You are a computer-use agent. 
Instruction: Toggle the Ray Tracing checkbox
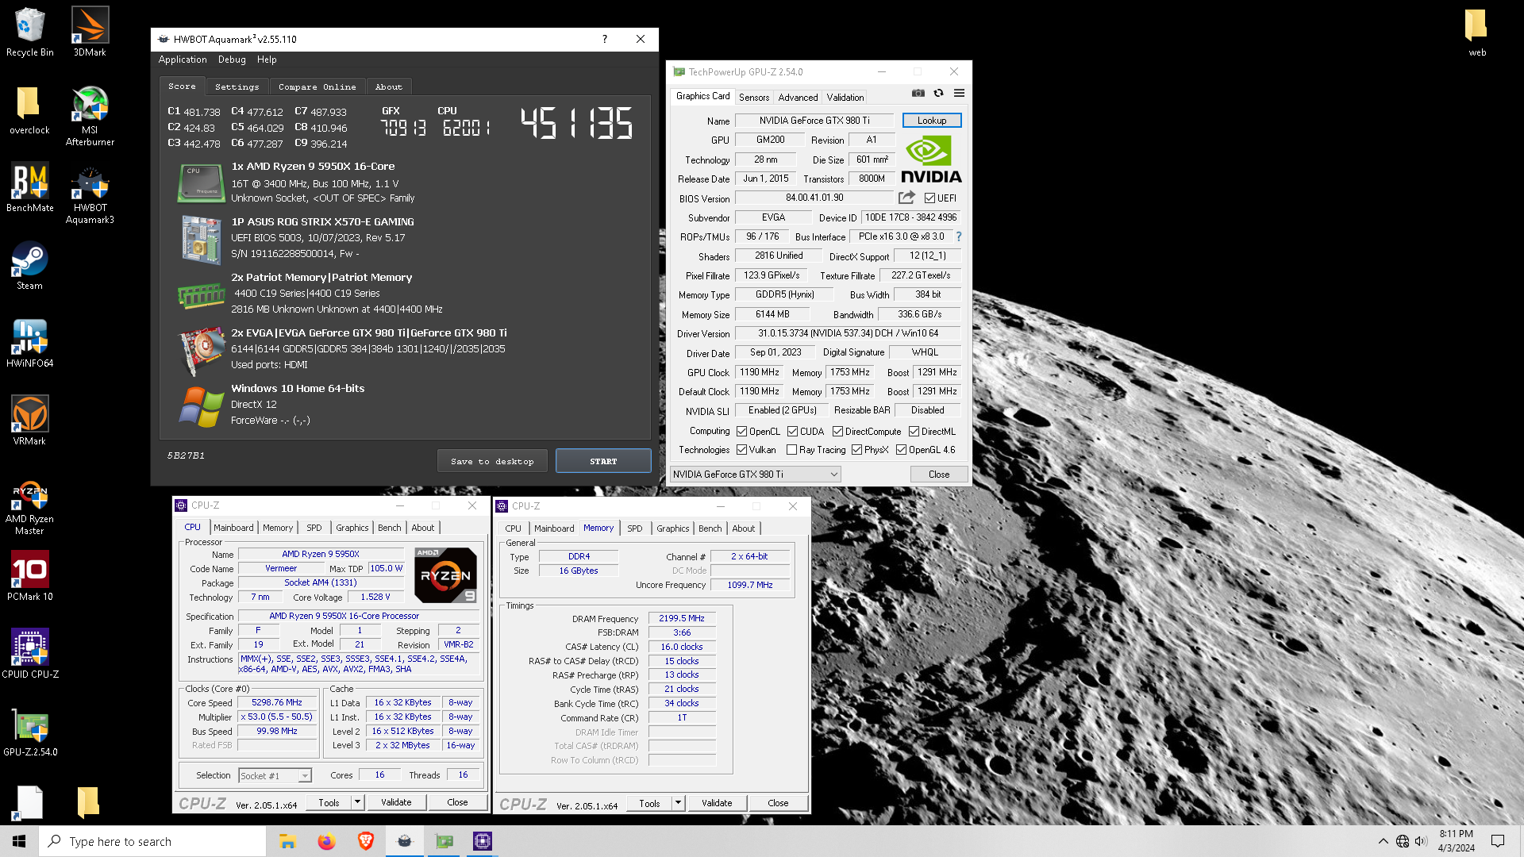[791, 450]
